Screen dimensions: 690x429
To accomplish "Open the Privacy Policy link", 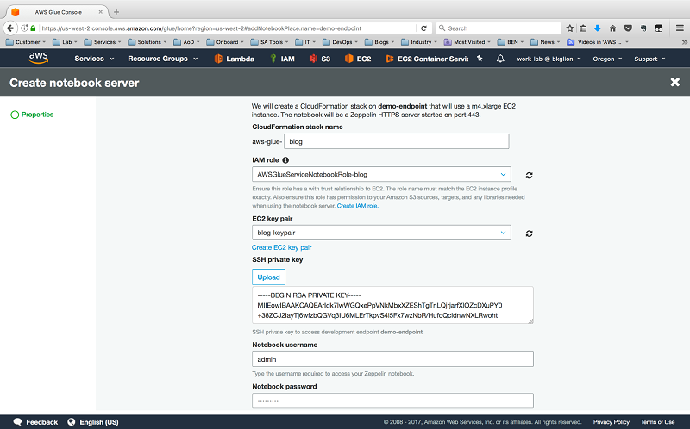I will [611, 422].
